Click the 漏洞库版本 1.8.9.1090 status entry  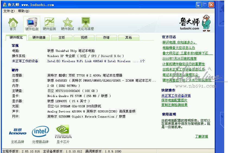[x=103, y=151]
